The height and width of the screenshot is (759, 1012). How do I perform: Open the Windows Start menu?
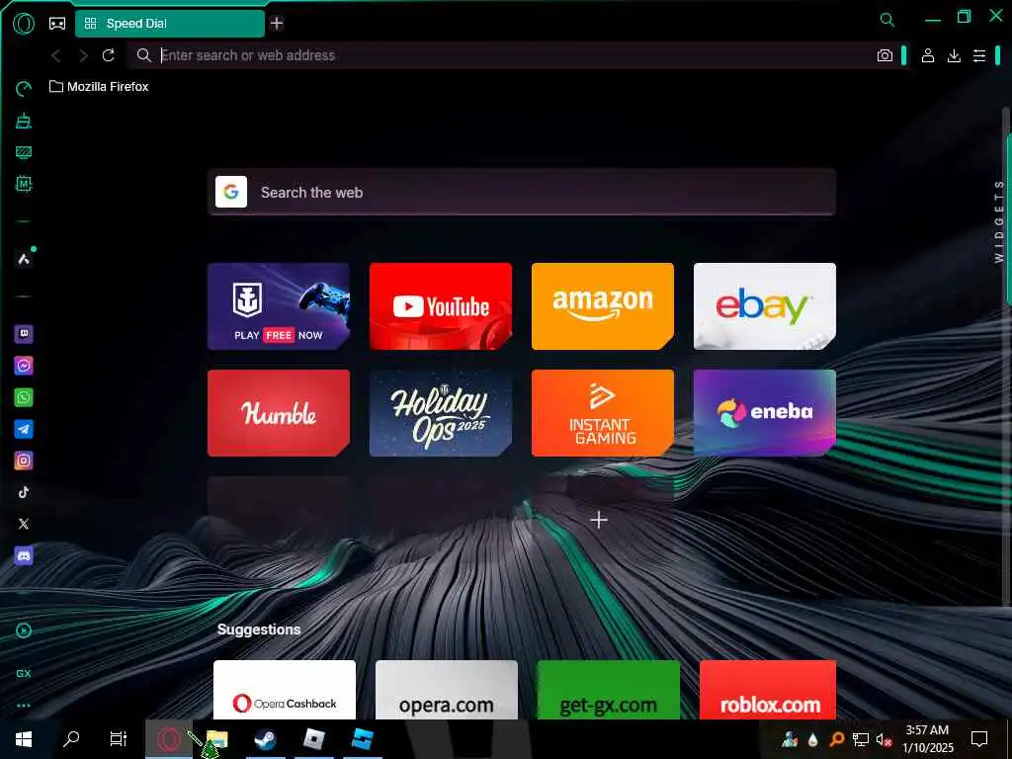tap(24, 739)
